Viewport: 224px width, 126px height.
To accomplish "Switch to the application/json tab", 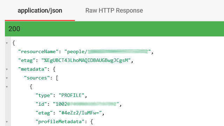I will (x=40, y=10).
